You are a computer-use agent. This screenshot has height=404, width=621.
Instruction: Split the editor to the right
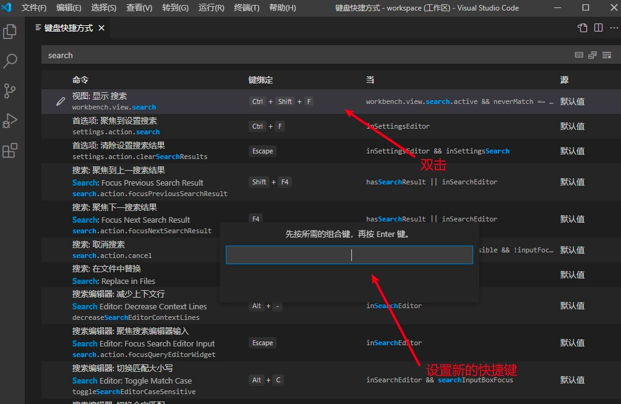[599, 28]
